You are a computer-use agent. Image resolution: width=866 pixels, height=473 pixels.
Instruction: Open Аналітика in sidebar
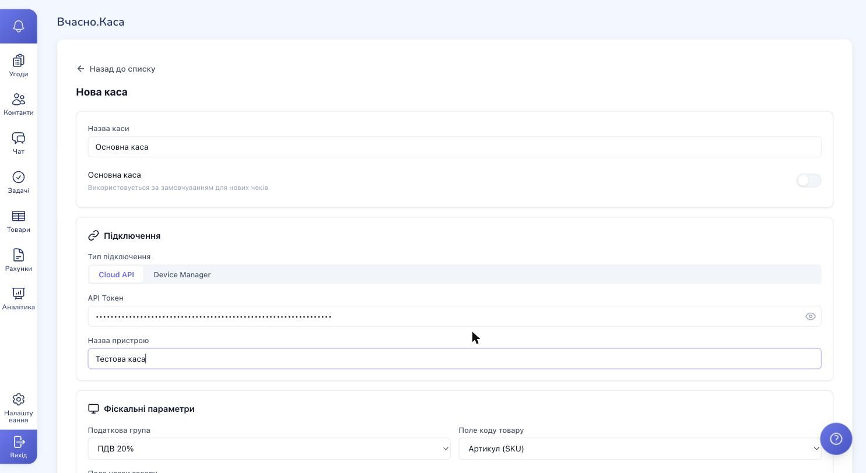pyautogui.click(x=19, y=299)
